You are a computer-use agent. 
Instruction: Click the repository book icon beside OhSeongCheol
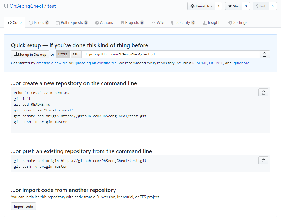[x=6, y=6]
